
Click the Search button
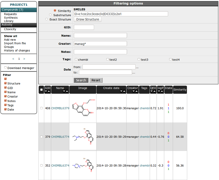81,80
